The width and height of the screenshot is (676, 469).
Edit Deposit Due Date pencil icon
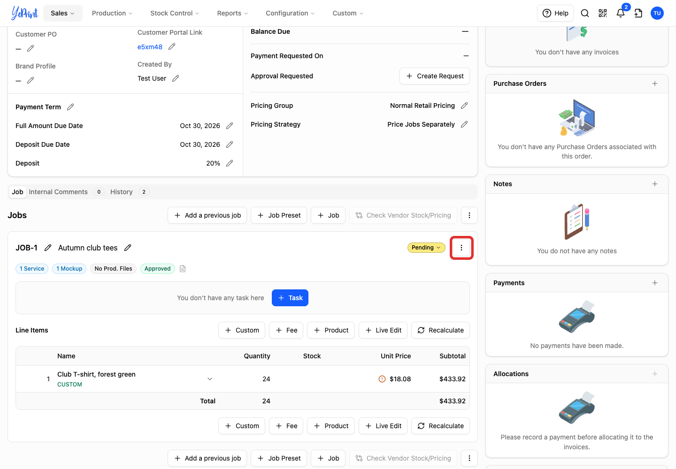click(x=230, y=144)
